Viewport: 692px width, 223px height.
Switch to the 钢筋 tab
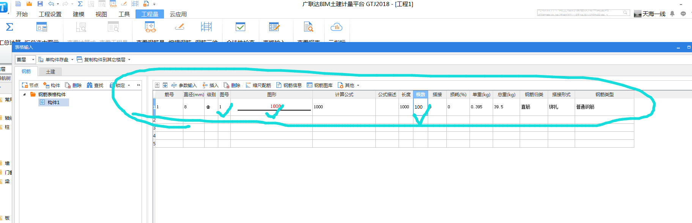(x=26, y=72)
